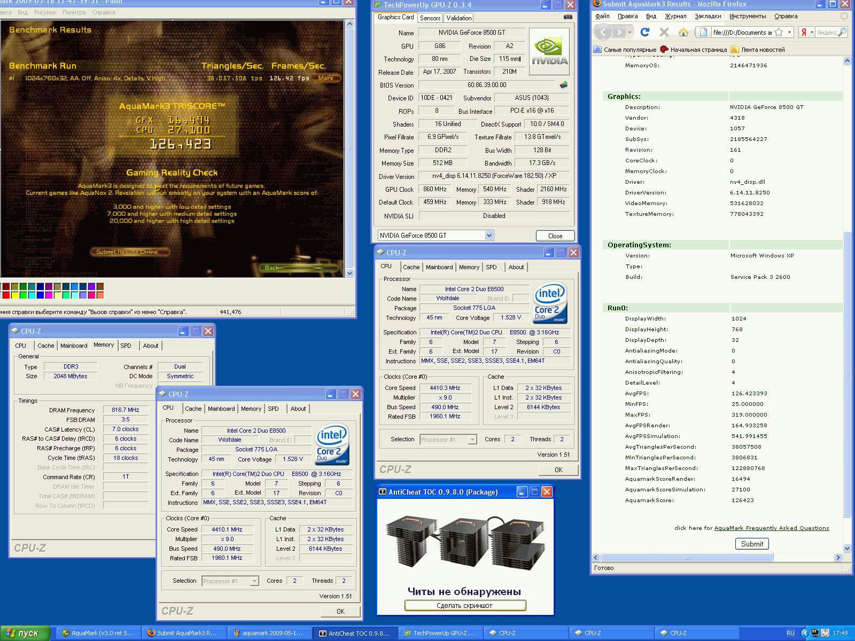Pick the red color swatch in Paint

click(x=6, y=295)
